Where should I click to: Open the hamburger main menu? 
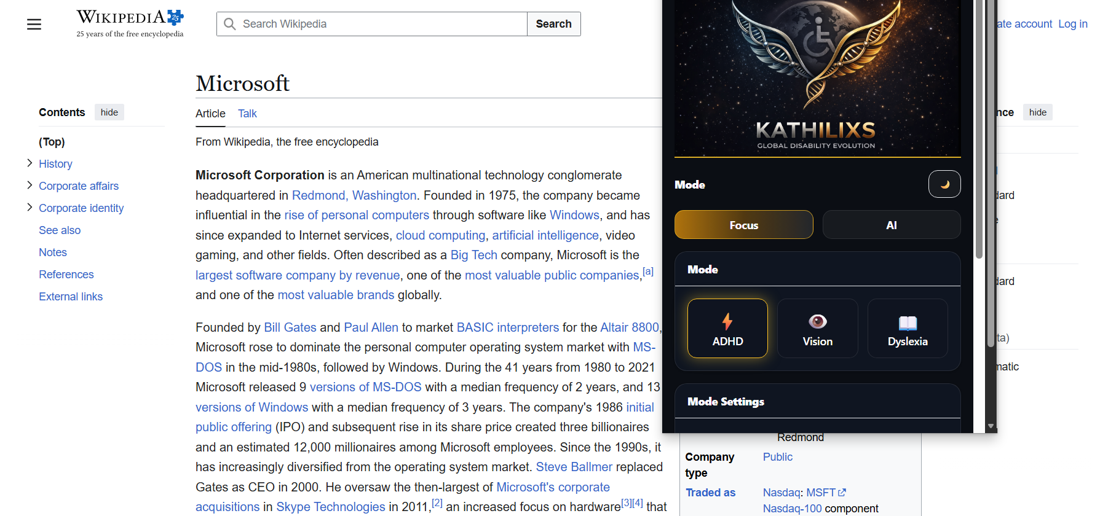click(34, 24)
